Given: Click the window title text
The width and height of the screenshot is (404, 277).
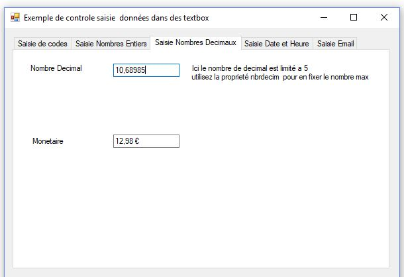Looking at the screenshot, I should pyautogui.click(x=117, y=17).
